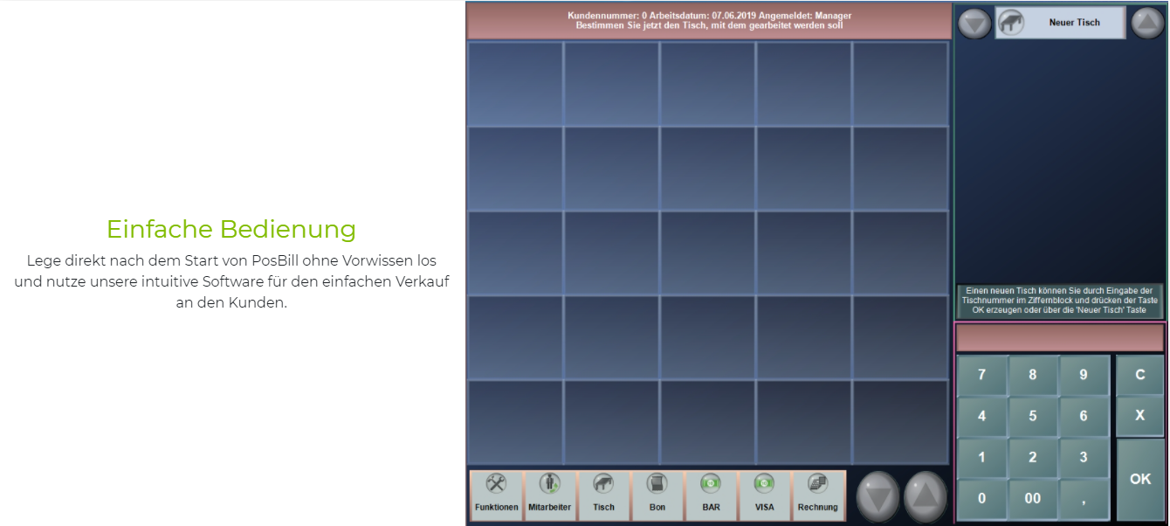Open the Funktionen tools button
The height and width of the screenshot is (526, 1170).
click(497, 495)
